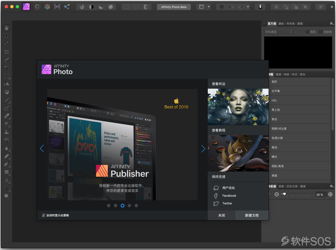
Task: Select the Rectangular Marquee tool
Action: click(7, 76)
